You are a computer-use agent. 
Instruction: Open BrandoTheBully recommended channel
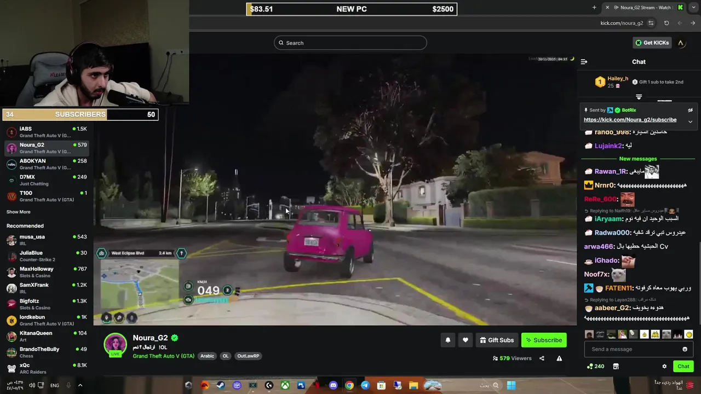pos(47,352)
